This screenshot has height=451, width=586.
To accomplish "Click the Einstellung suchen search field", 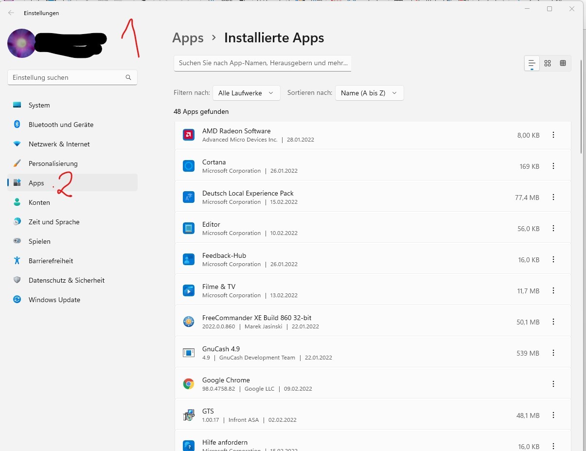I will point(72,77).
